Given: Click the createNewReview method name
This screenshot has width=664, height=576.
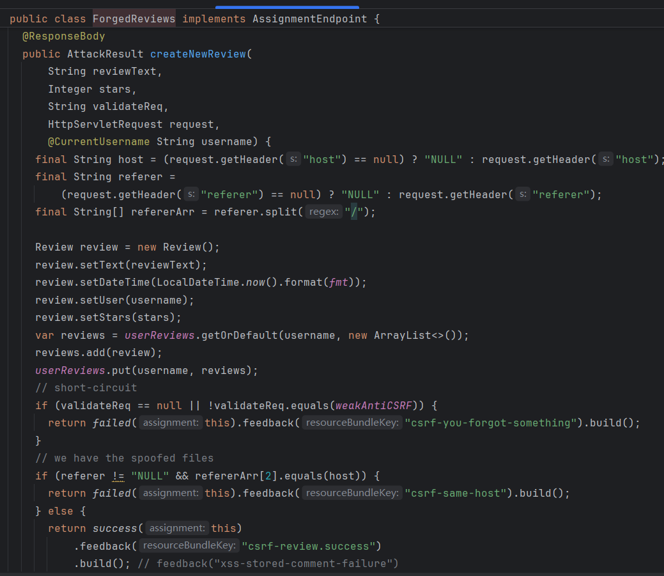Looking at the screenshot, I should pos(197,54).
